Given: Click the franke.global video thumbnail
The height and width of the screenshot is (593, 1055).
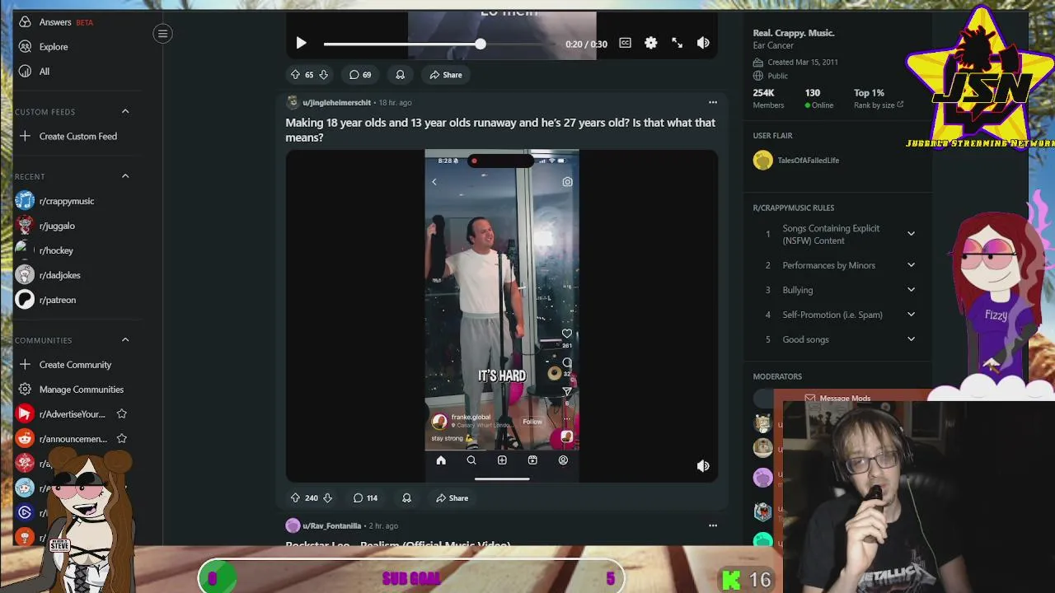Looking at the screenshot, I should [x=501, y=315].
